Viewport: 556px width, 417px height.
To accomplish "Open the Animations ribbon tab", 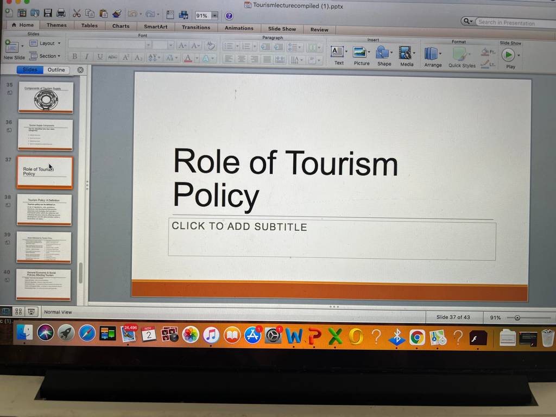I will (239, 28).
